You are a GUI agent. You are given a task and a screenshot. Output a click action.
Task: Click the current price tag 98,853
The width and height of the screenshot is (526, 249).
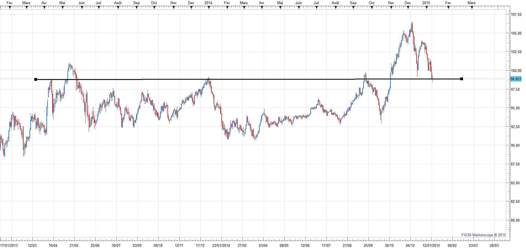pos(516,79)
